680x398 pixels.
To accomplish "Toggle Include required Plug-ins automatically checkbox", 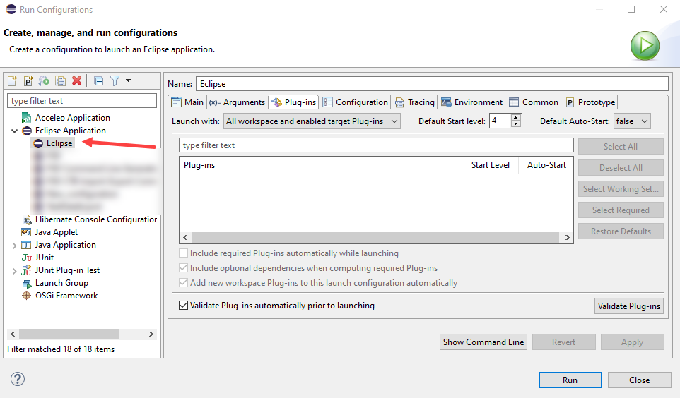I will 184,253.
